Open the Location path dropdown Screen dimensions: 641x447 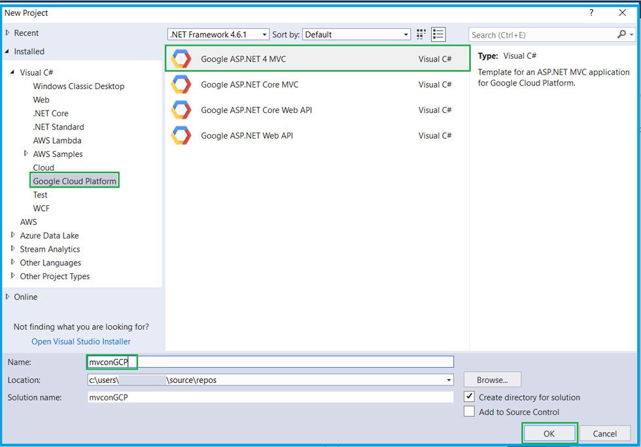pyautogui.click(x=449, y=380)
